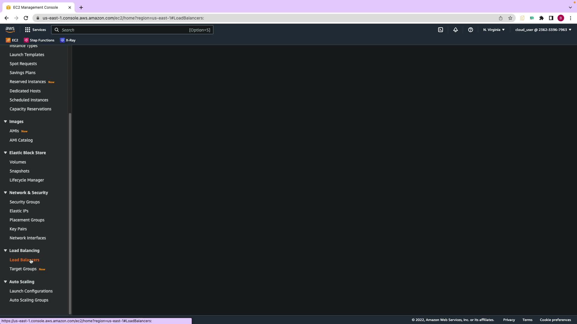
Task: Open browser extensions puzzle icon
Action: coord(542,18)
